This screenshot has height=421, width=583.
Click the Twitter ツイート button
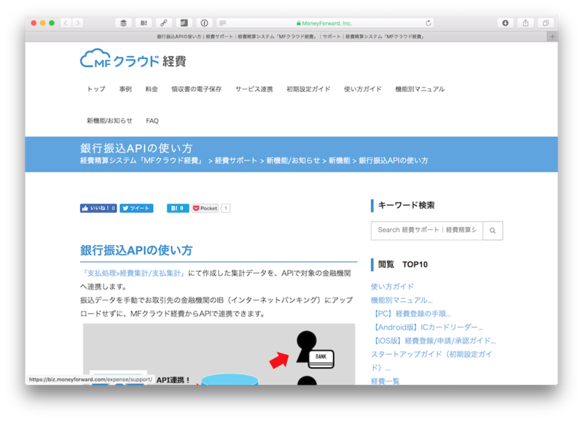point(136,208)
